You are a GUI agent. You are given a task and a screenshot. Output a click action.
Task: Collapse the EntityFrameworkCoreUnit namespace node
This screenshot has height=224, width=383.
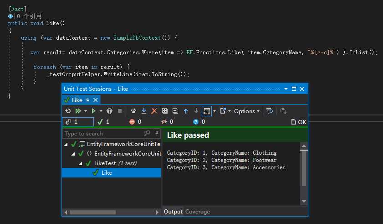[x=73, y=154]
